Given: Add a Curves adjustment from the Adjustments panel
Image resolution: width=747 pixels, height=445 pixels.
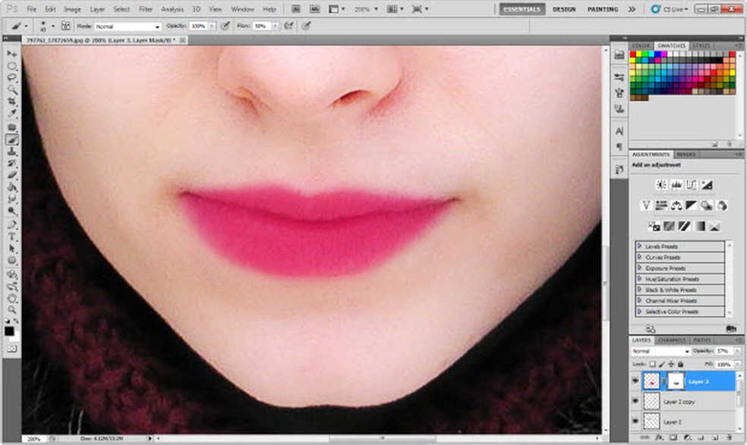Looking at the screenshot, I should [692, 184].
